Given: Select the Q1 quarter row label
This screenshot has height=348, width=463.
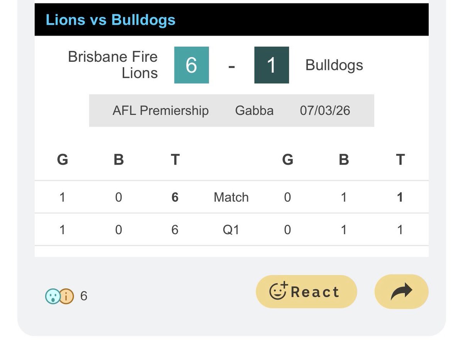Looking at the screenshot, I should tap(231, 230).
